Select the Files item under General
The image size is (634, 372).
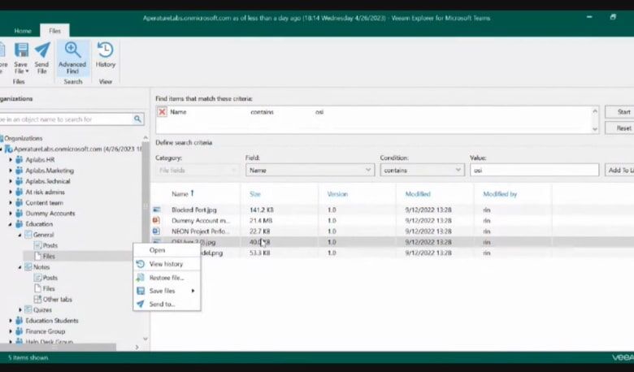point(49,256)
